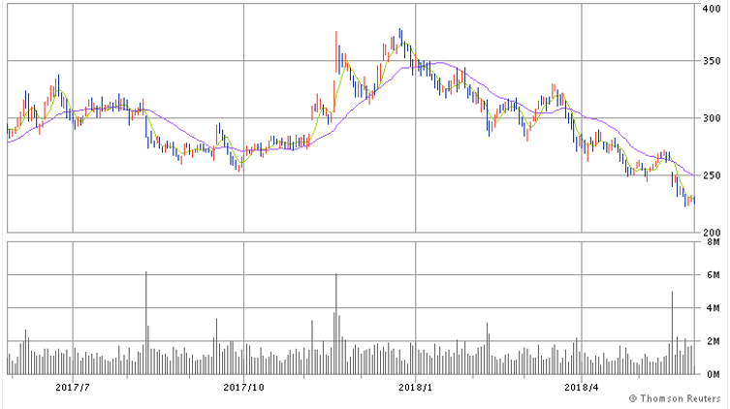Click the 8M volume axis label
The height and width of the screenshot is (409, 730).
pos(713,244)
